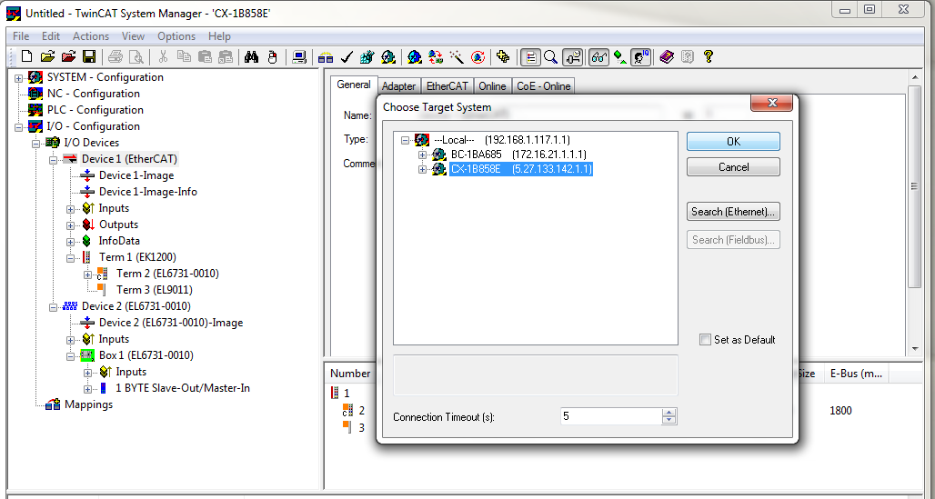The height and width of the screenshot is (499, 935).
Task: Collapse the I/O - Configuration node
Action: point(18,126)
